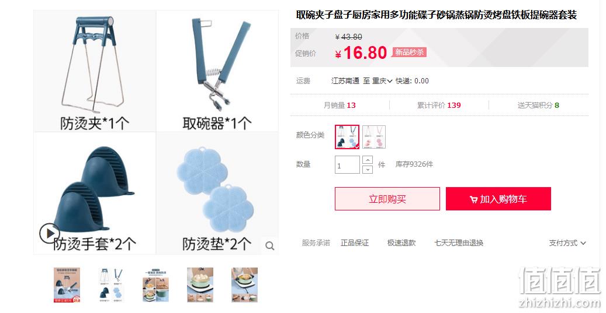Play the product video on main image
This screenshot has height=313, width=606.
click(50, 233)
